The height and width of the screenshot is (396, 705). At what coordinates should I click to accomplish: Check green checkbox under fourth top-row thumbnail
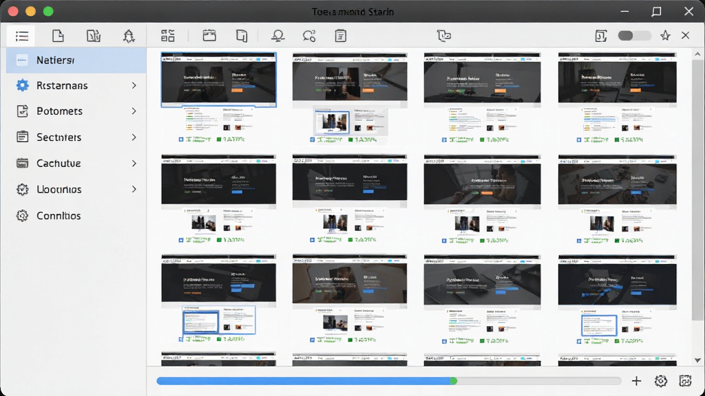pyautogui.click(x=617, y=140)
